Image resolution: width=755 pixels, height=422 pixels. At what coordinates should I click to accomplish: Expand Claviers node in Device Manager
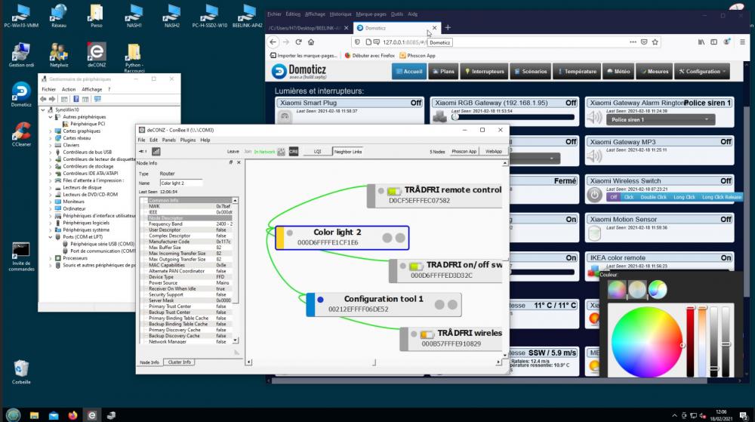[x=51, y=145]
